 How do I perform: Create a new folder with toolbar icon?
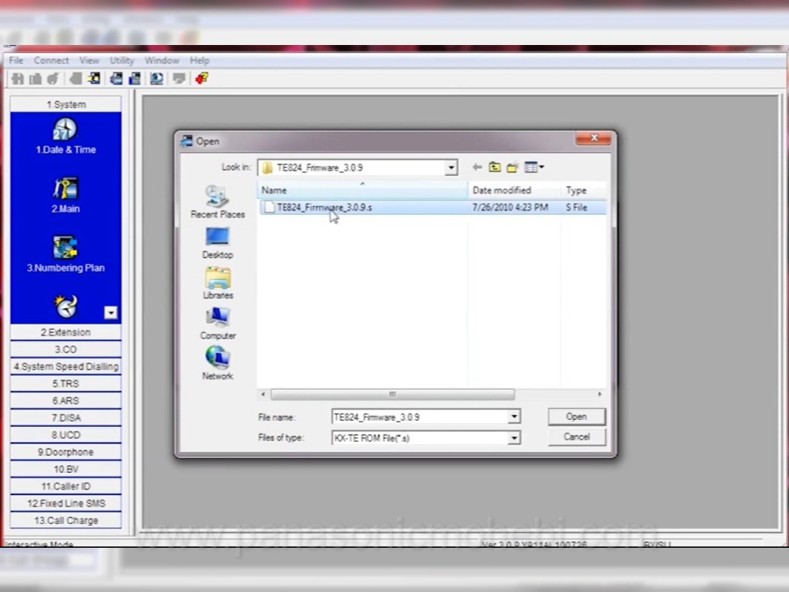(x=512, y=167)
